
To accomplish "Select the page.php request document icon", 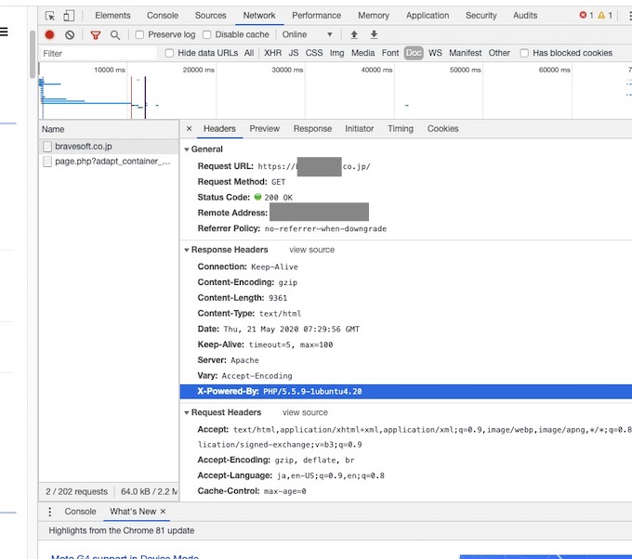I will click(47, 162).
